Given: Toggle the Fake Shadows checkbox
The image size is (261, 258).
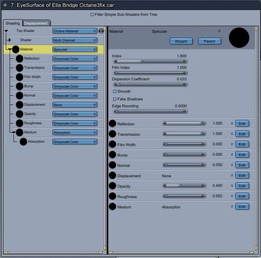Looking at the screenshot, I should [114, 99].
